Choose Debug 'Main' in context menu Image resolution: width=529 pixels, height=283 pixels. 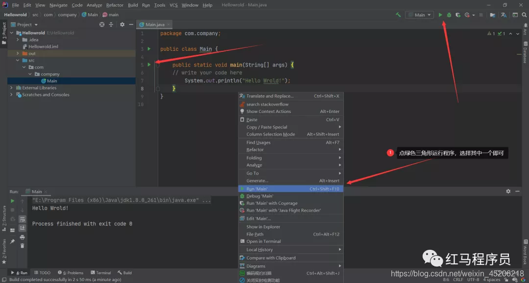point(291,196)
